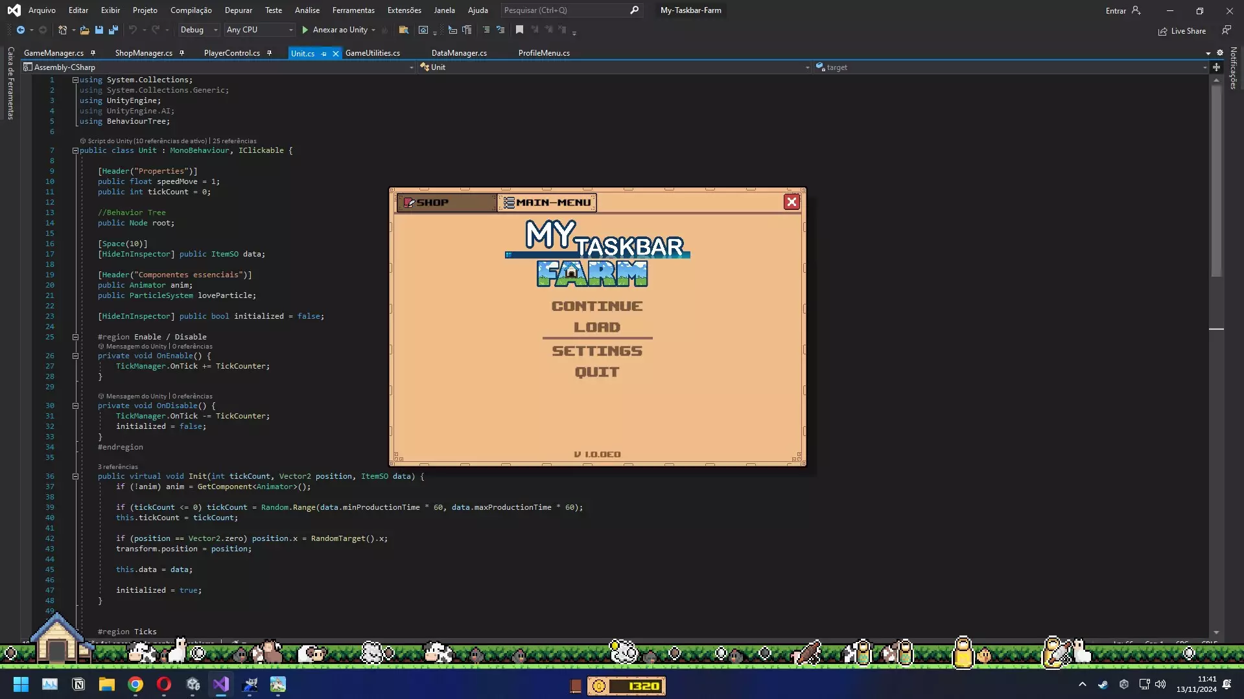
Task: Click the Navigate Backward arrow icon
Action: [x=22, y=30]
